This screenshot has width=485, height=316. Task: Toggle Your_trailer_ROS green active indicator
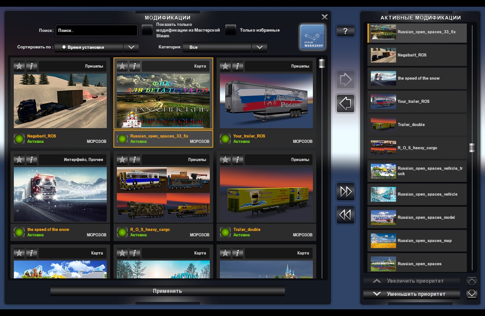coord(225,139)
